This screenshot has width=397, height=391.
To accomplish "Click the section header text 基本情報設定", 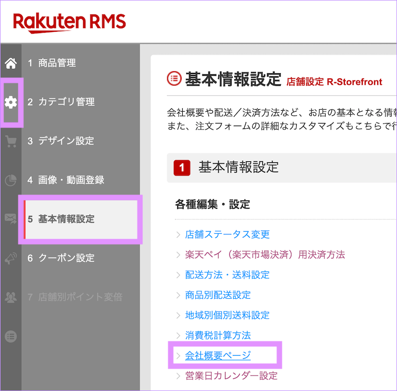I will 239,167.
